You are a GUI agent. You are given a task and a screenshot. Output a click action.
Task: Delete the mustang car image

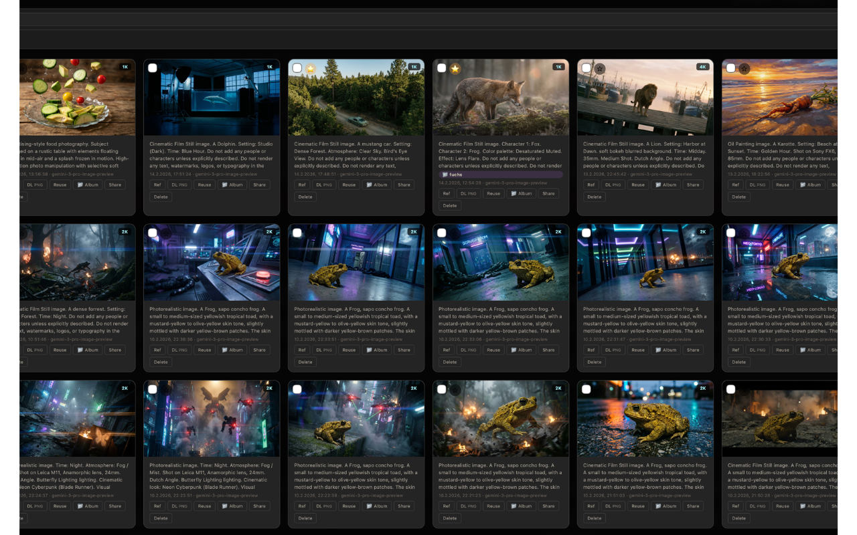click(305, 197)
